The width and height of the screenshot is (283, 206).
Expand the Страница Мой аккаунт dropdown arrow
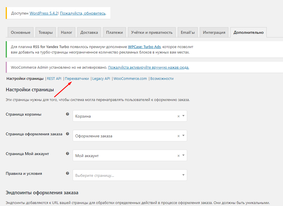coord(183,156)
